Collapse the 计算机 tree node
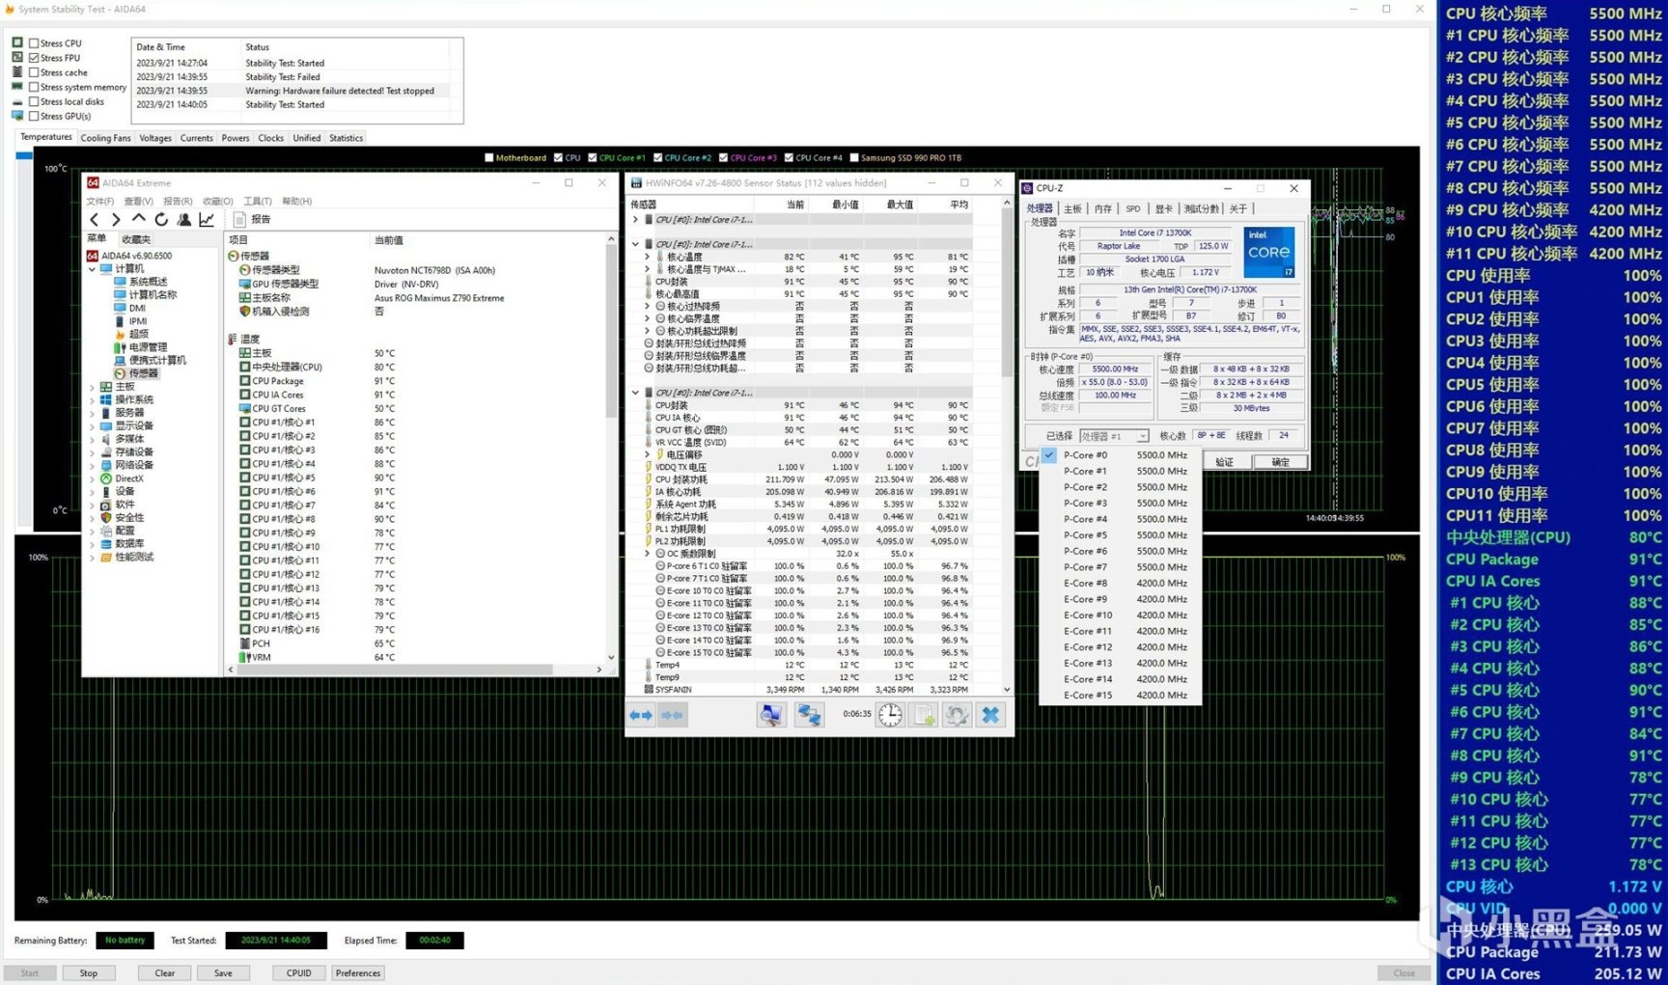1668x985 pixels. [93, 269]
